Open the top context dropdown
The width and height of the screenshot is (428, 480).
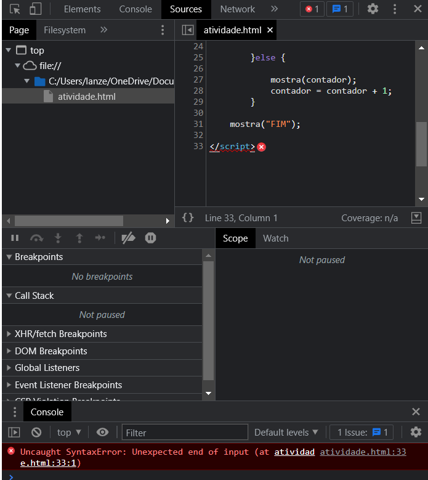tap(69, 432)
